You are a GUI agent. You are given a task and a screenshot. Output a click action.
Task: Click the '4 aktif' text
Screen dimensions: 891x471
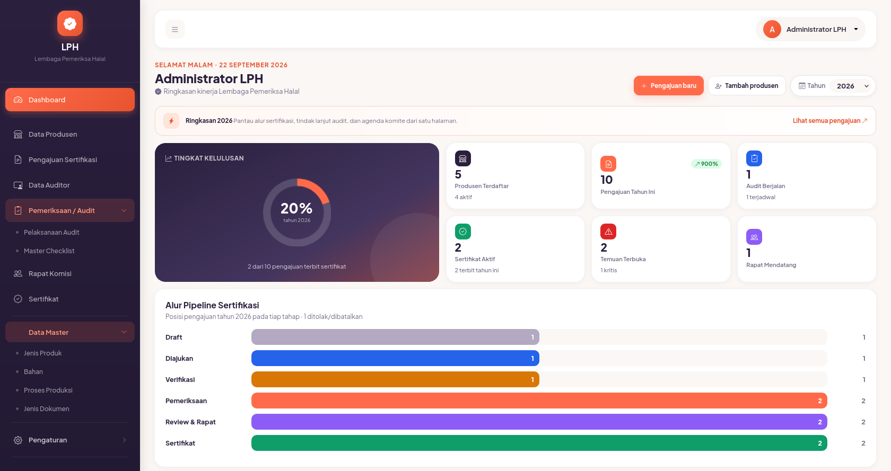(x=464, y=197)
